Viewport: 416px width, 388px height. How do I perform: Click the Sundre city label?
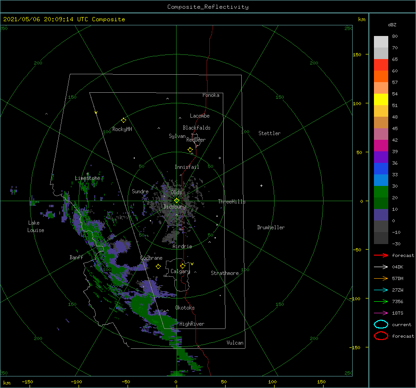point(140,191)
